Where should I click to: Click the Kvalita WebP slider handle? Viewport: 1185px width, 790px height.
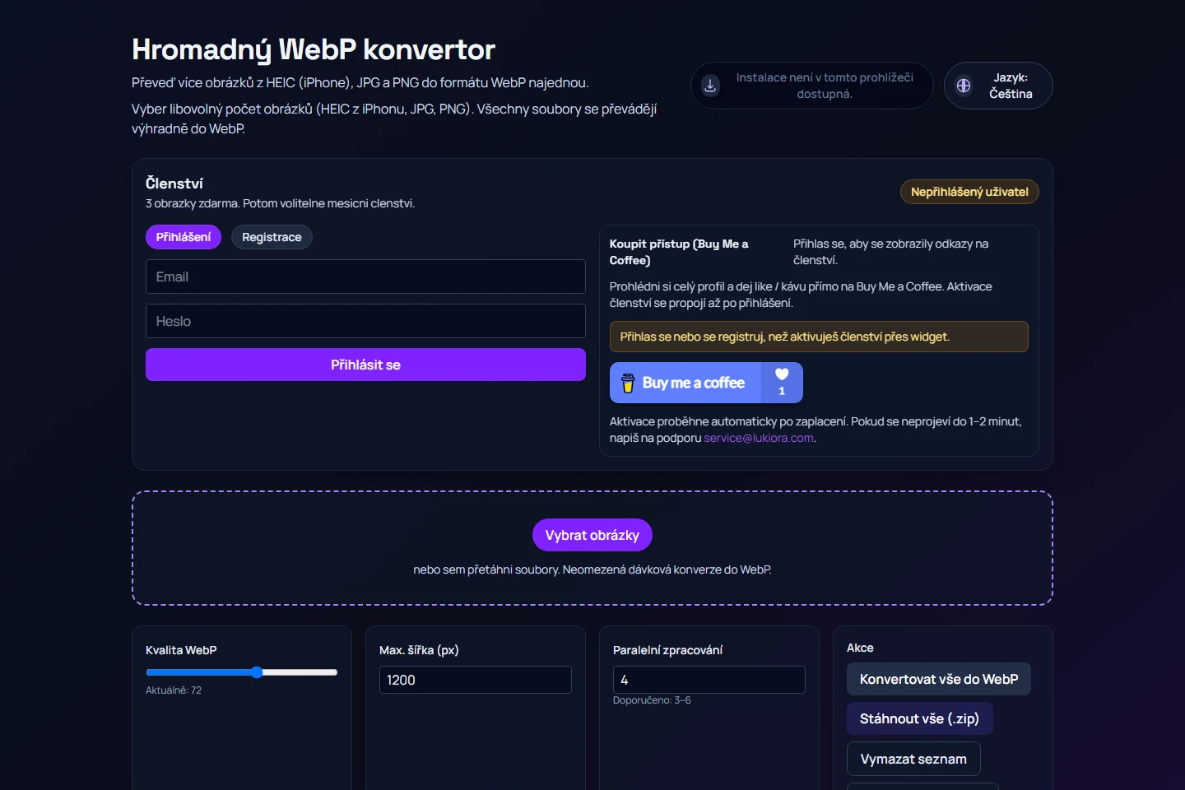click(257, 672)
